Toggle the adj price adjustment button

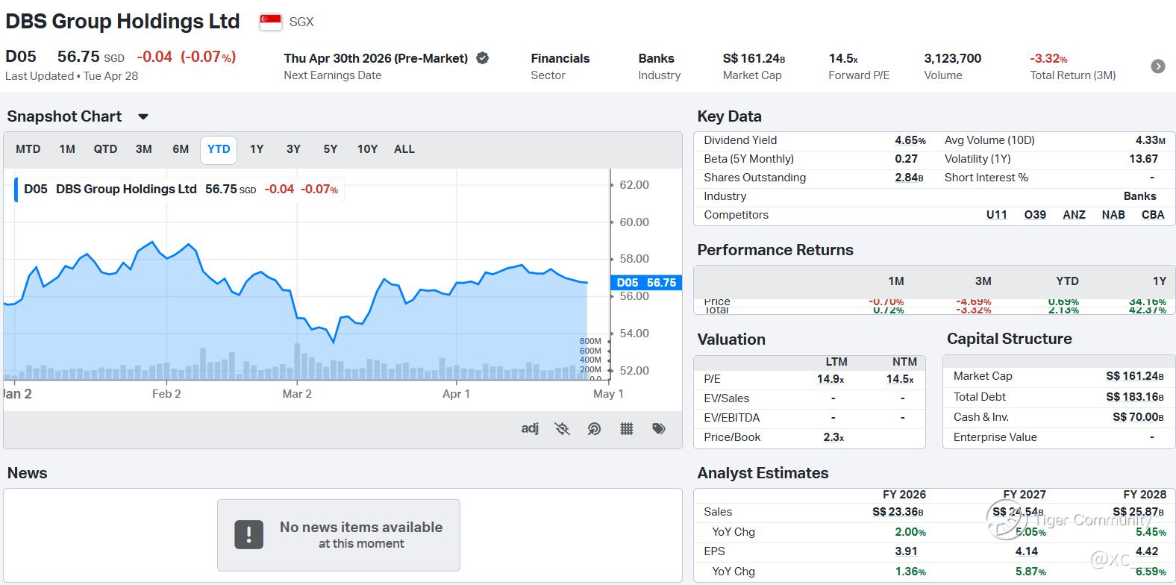point(530,428)
